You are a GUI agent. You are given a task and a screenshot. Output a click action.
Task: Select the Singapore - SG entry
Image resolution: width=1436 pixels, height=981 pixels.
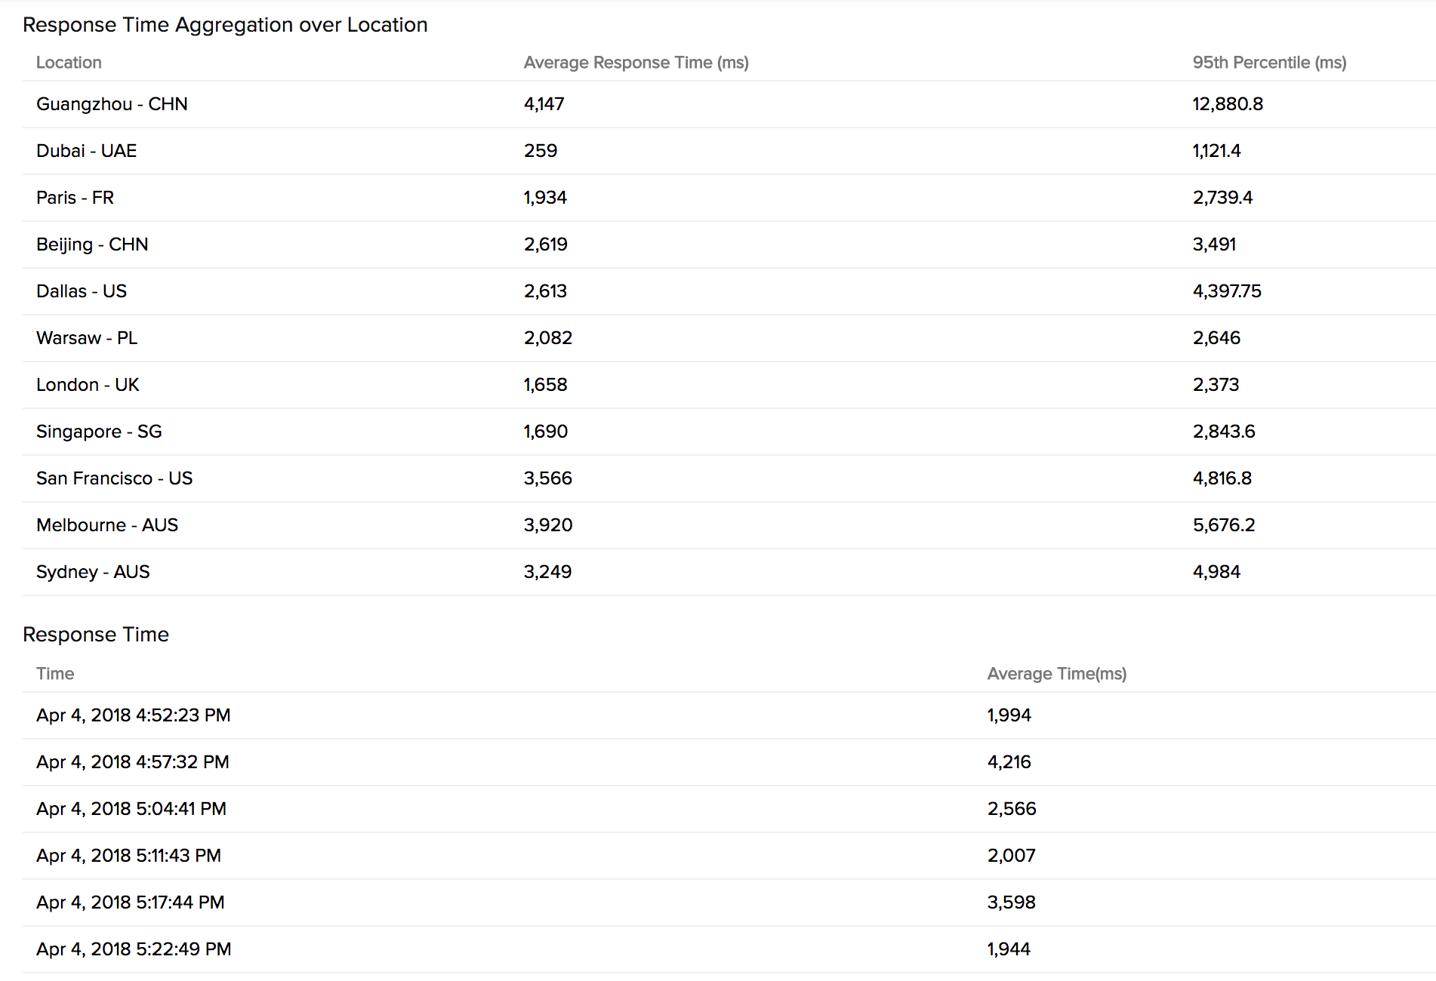click(99, 432)
